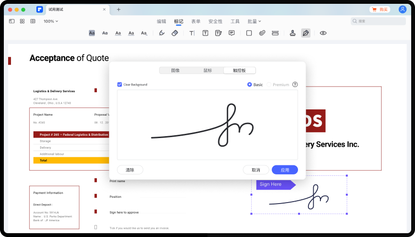
Task: Click the Logistics & Delivery Services text
Action: [54, 91]
